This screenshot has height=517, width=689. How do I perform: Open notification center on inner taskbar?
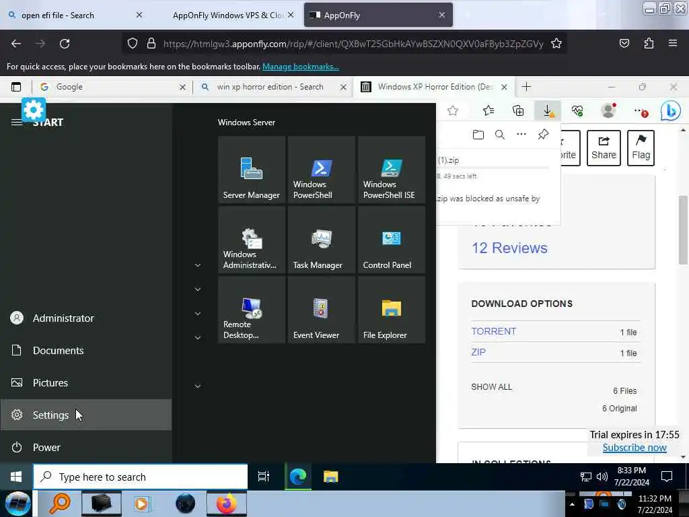click(667, 477)
